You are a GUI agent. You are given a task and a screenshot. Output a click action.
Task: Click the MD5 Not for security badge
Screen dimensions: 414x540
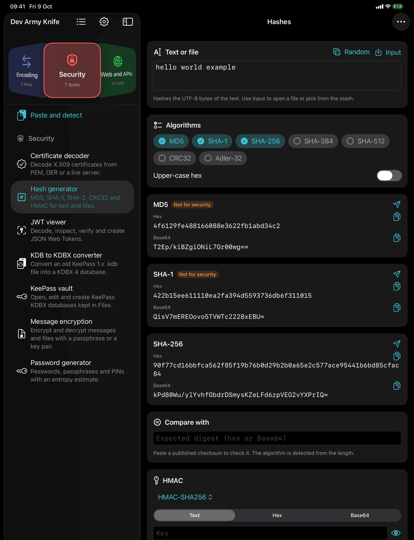(192, 205)
